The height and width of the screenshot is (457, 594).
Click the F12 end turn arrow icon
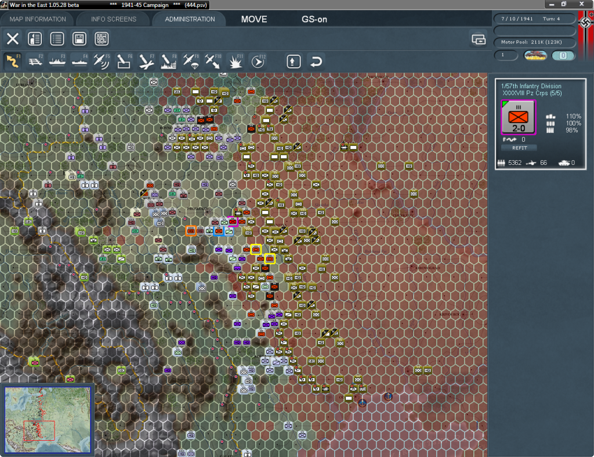click(x=258, y=61)
